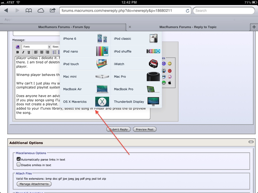Select iPod shuffle entry
The width and height of the screenshot is (258, 193).
click(x=136, y=51)
